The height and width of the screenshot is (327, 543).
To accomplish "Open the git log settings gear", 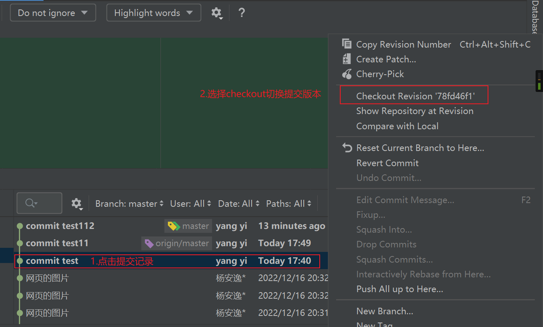I will 77,204.
